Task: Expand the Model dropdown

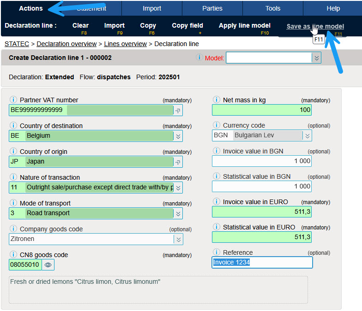Action: pos(316,58)
